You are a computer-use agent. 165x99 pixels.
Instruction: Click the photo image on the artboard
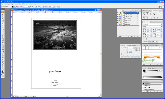pos(55,35)
